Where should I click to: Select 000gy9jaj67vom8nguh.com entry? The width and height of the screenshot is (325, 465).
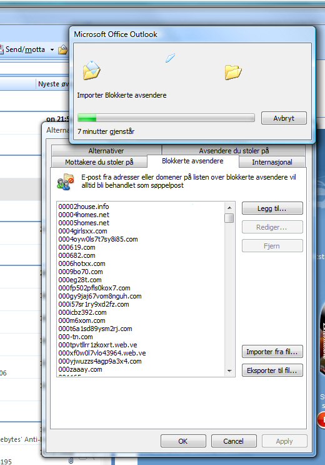(x=100, y=296)
